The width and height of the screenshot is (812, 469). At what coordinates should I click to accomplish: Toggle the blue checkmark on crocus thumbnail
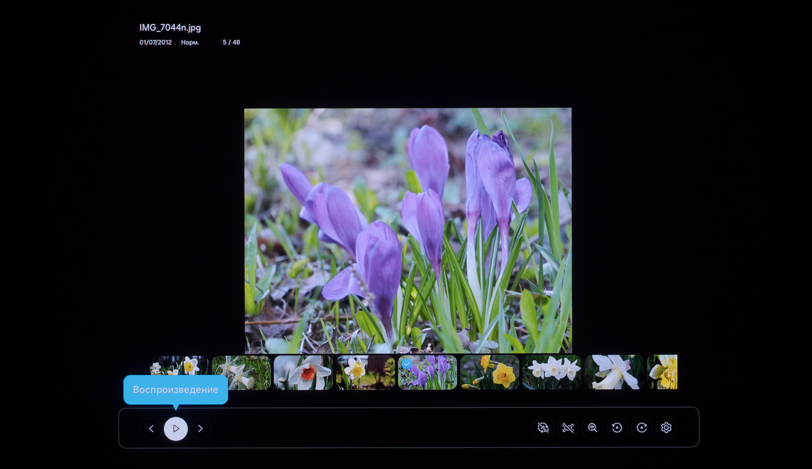click(x=406, y=364)
